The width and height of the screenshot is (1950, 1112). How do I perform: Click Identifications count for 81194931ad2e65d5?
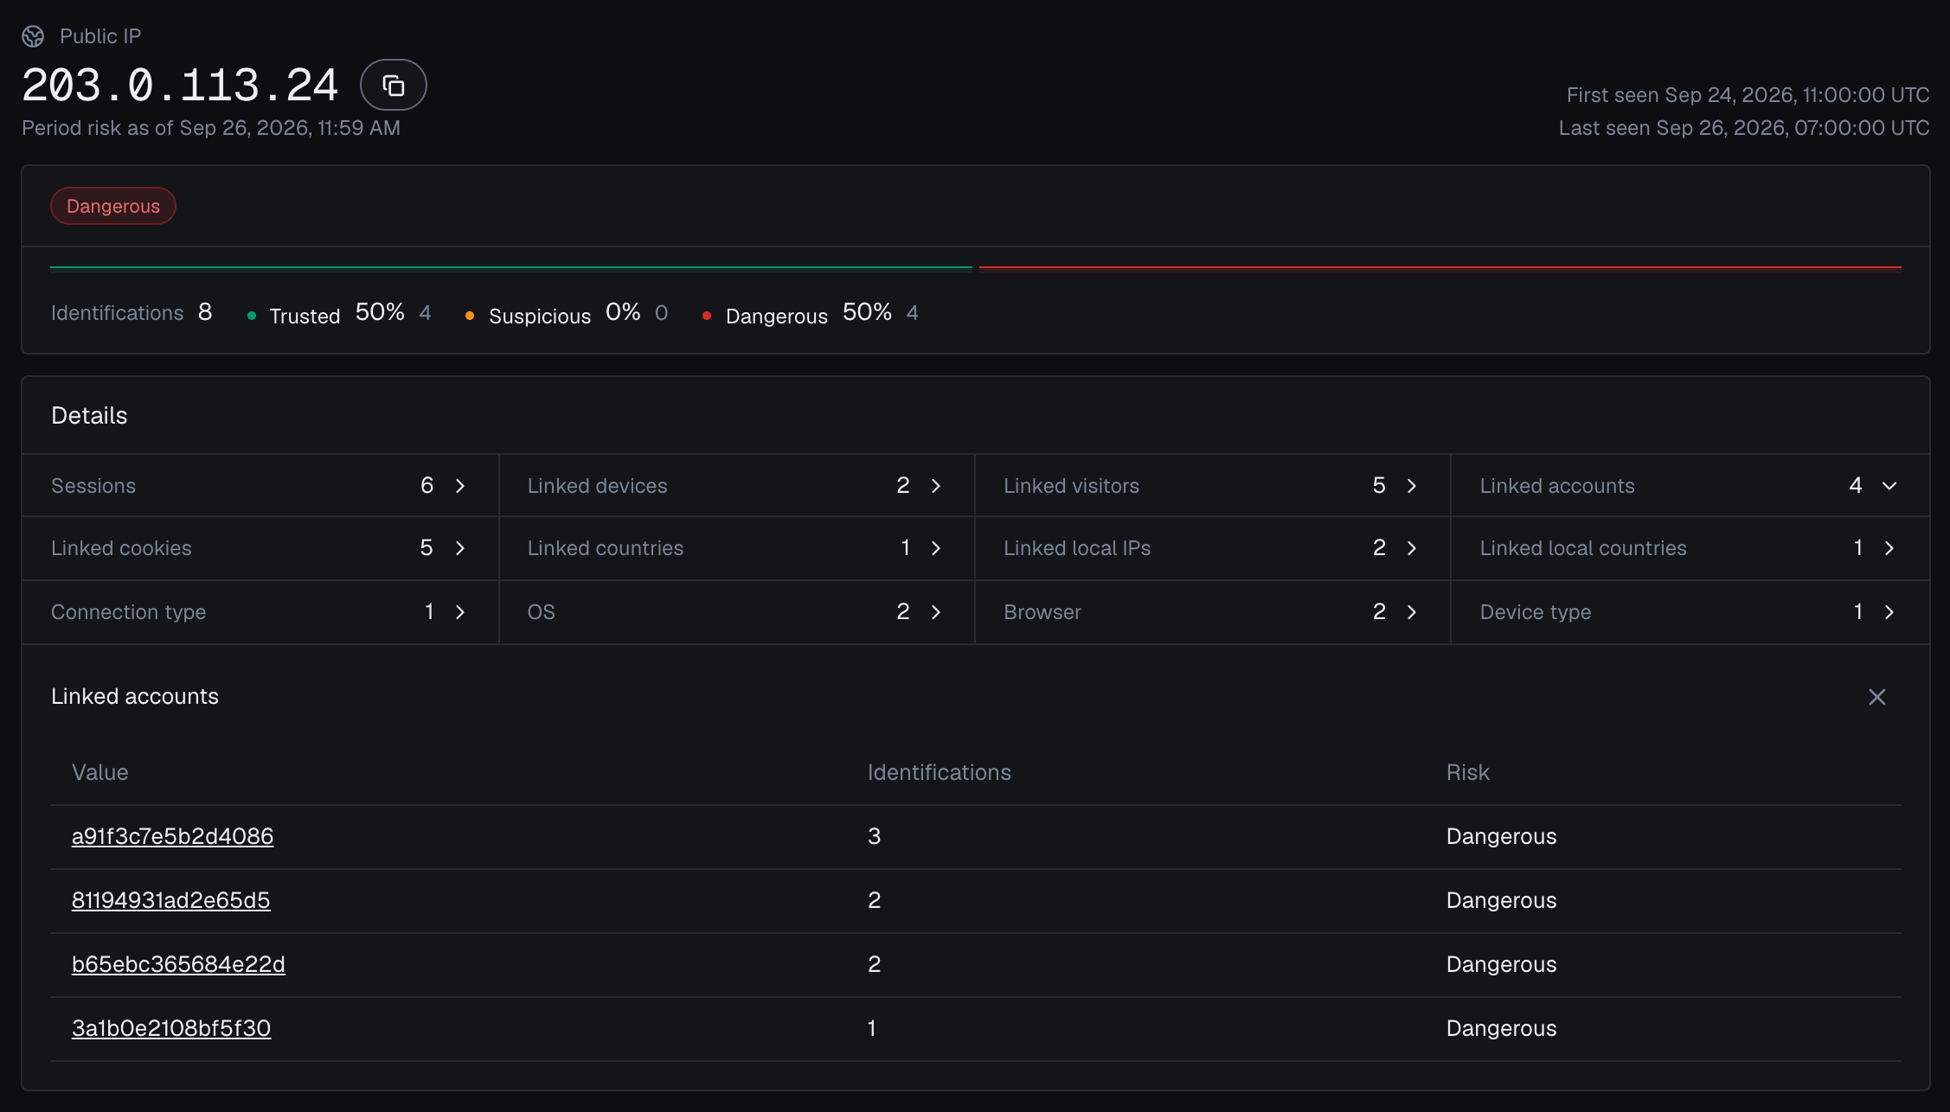(874, 900)
